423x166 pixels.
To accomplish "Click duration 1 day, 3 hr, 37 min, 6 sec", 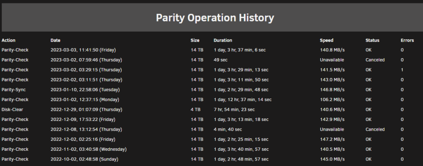I will [x=240, y=50].
